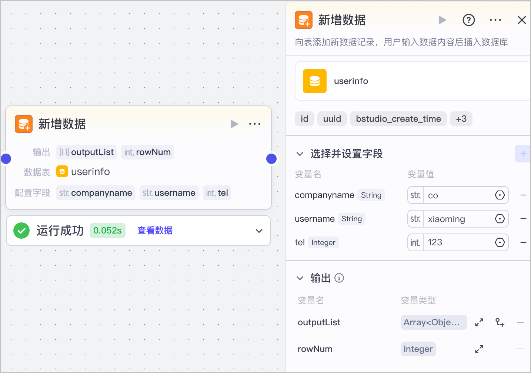The width and height of the screenshot is (531, 373).
Task: Click the bstudio_create_time field tag
Action: click(398, 119)
